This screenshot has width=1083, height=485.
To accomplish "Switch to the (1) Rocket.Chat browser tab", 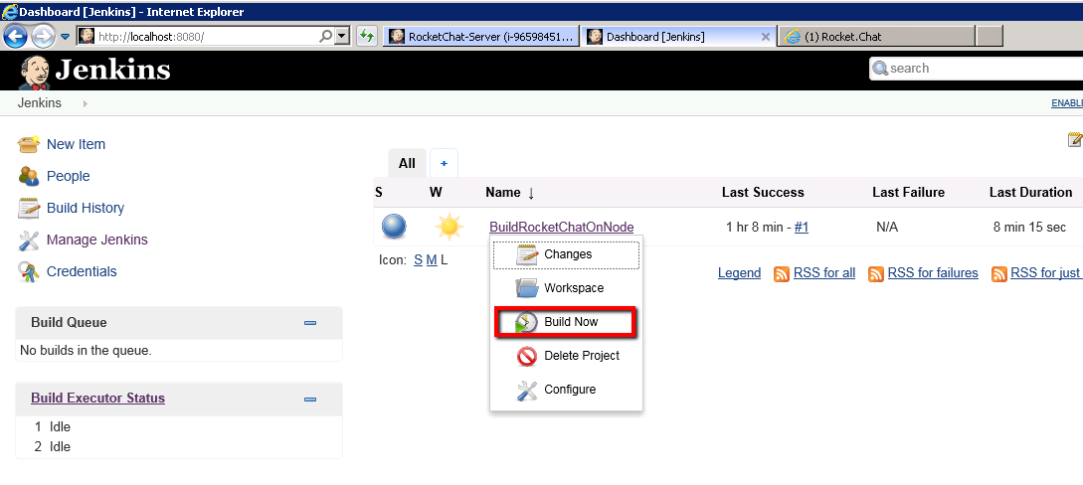I will 876,37.
